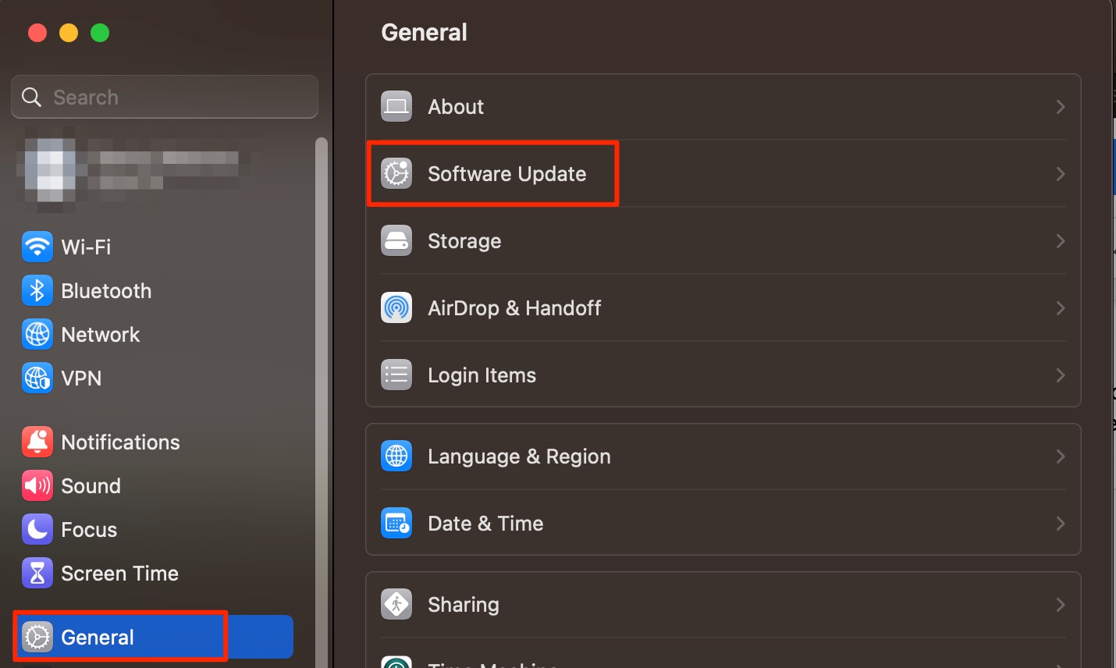The height and width of the screenshot is (668, 1116).
Task: Click the Search input field
Action: tap(165, 98)
